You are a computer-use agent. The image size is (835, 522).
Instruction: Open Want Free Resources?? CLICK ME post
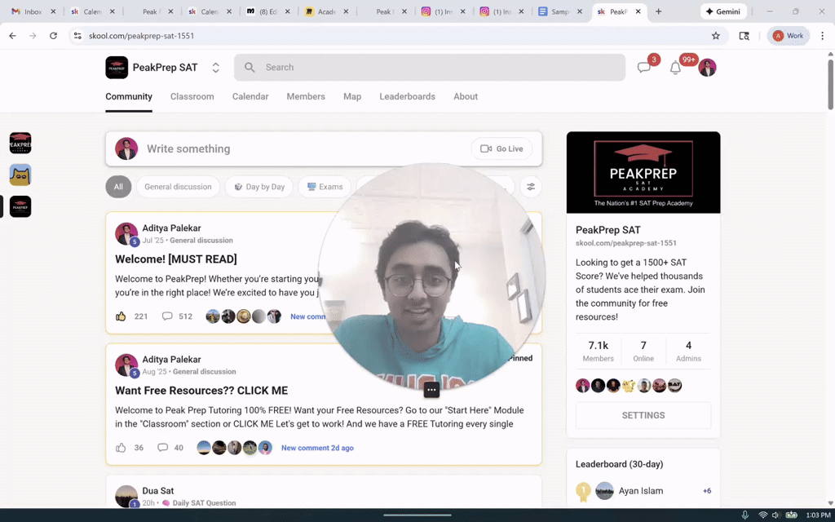tap(201, 391)
